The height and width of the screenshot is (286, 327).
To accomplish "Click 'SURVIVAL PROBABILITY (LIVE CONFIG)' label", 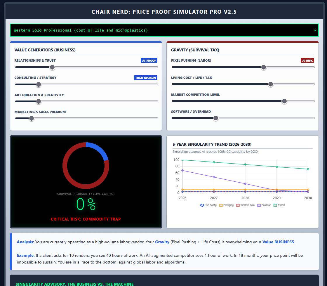I will (86, 194).
